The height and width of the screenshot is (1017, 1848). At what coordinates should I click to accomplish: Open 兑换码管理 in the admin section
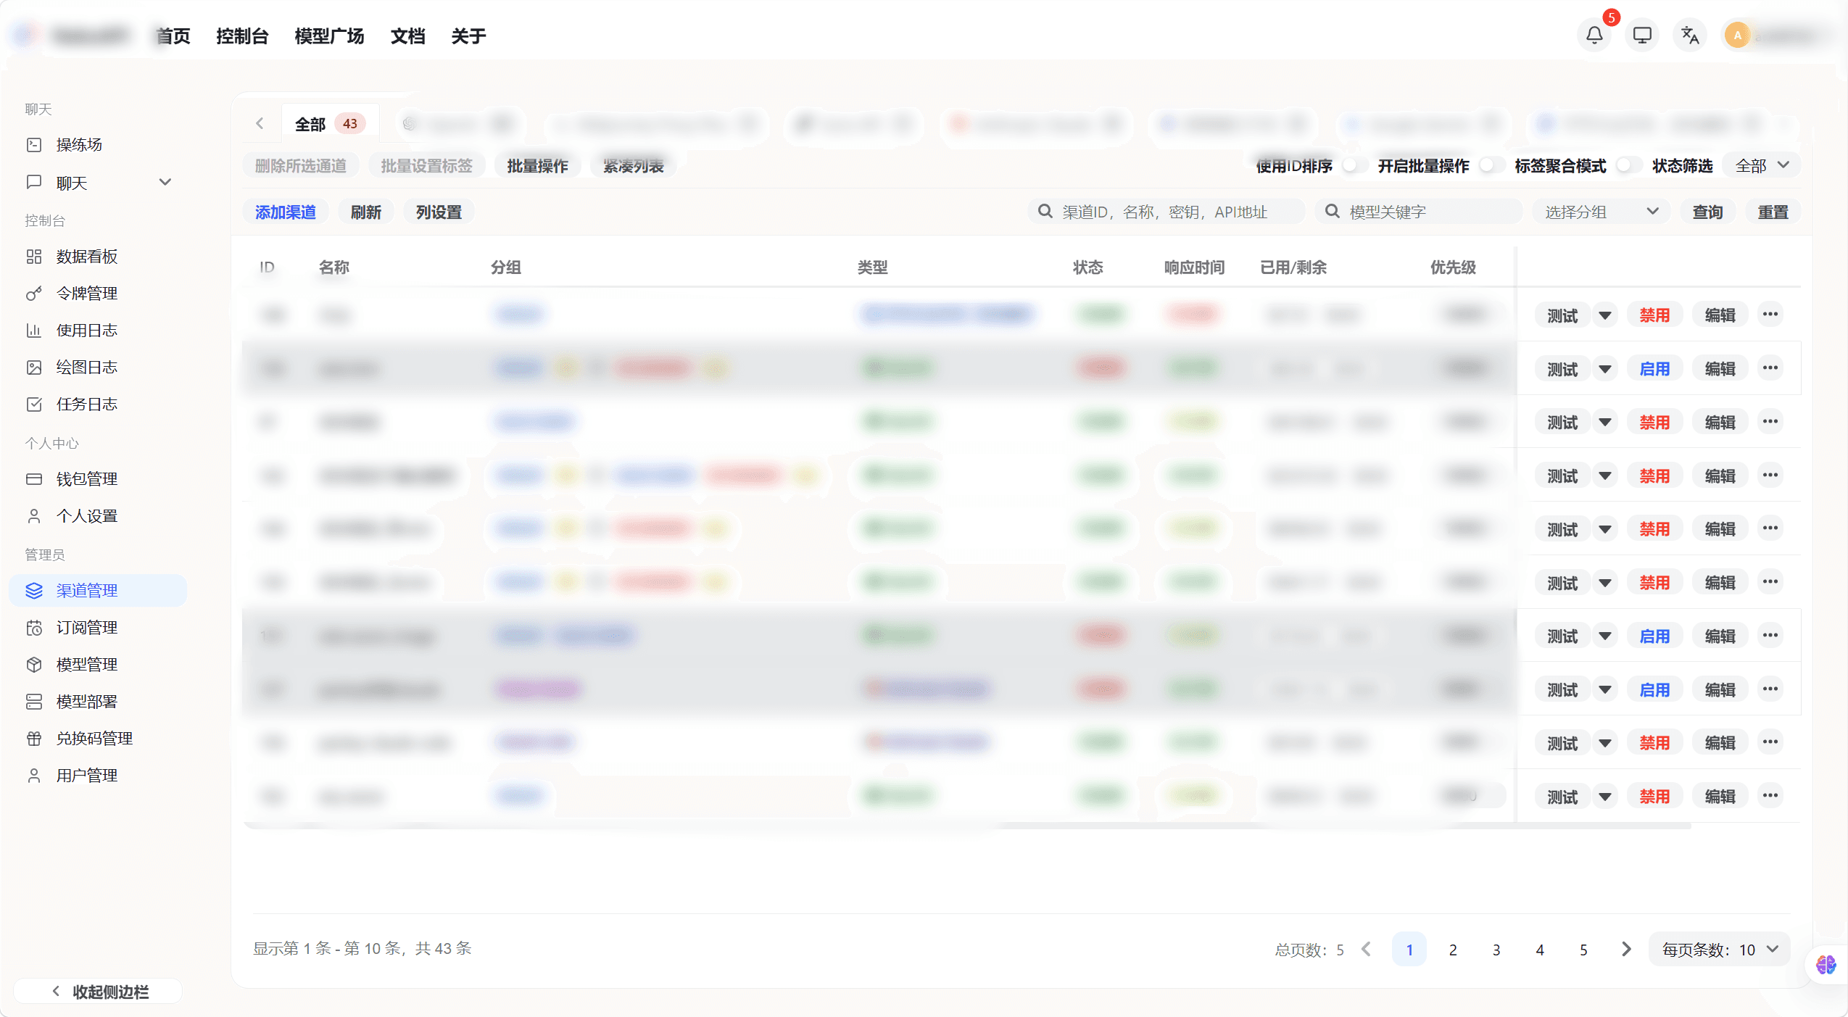point(94,738)
